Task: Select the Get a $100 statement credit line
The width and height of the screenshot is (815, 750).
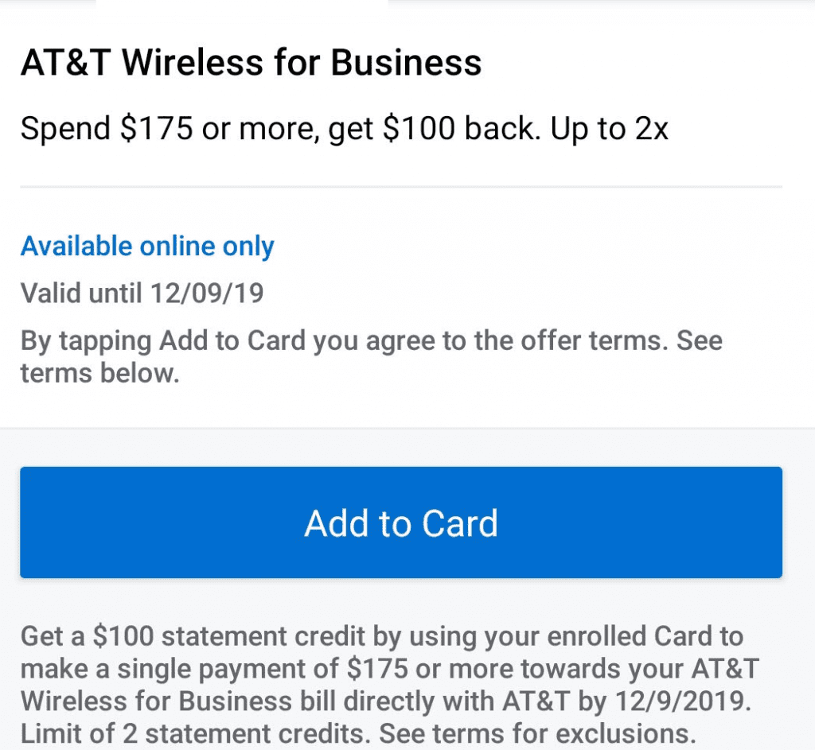Action: click(x=382, y=636)
